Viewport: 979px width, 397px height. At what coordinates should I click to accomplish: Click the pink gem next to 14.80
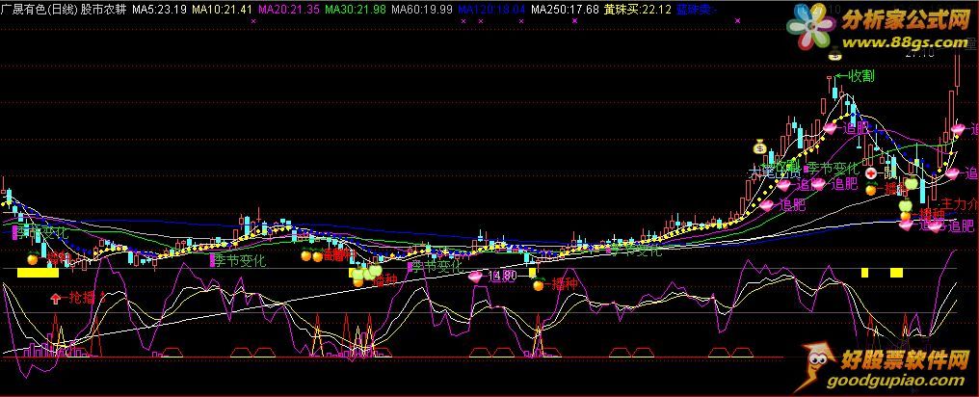(x=477, y=276)
